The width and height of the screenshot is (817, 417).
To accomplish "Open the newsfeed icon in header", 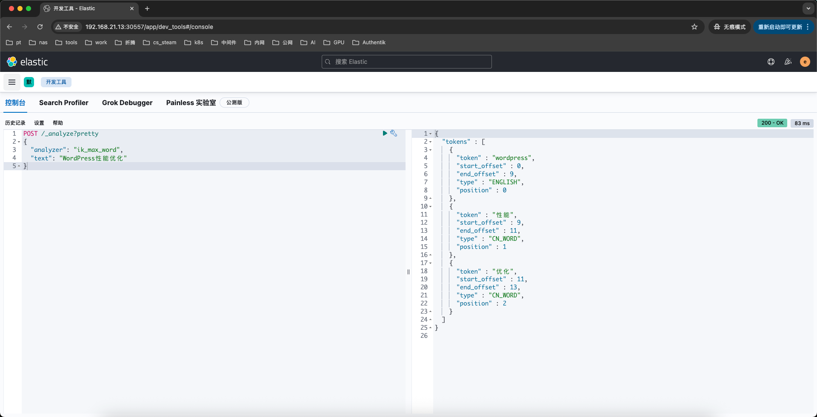I will click(x=788, y=62).
